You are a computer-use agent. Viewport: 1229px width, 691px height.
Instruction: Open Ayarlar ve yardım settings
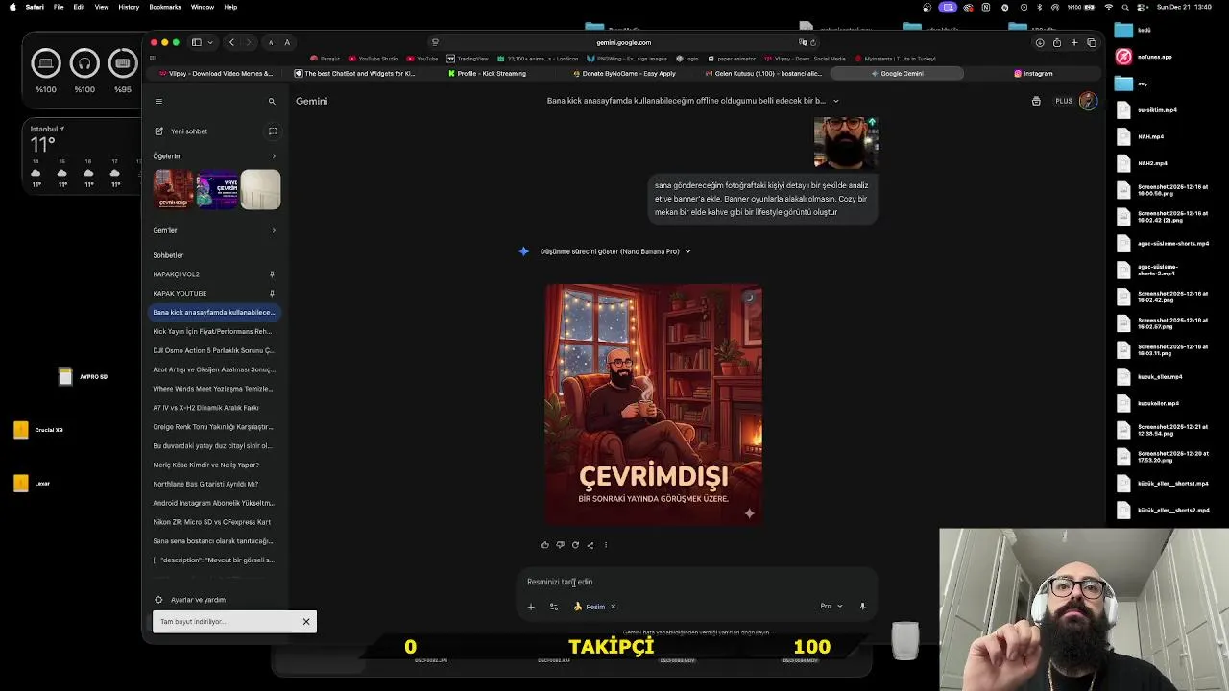point(190,600)
